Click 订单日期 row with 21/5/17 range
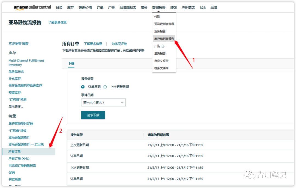This screenshot has height=188, width=296. tap(180, 179)
